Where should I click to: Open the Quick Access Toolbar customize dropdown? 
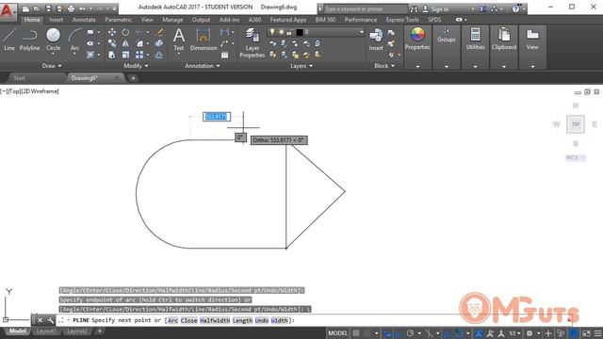click(x=114, y=8)
